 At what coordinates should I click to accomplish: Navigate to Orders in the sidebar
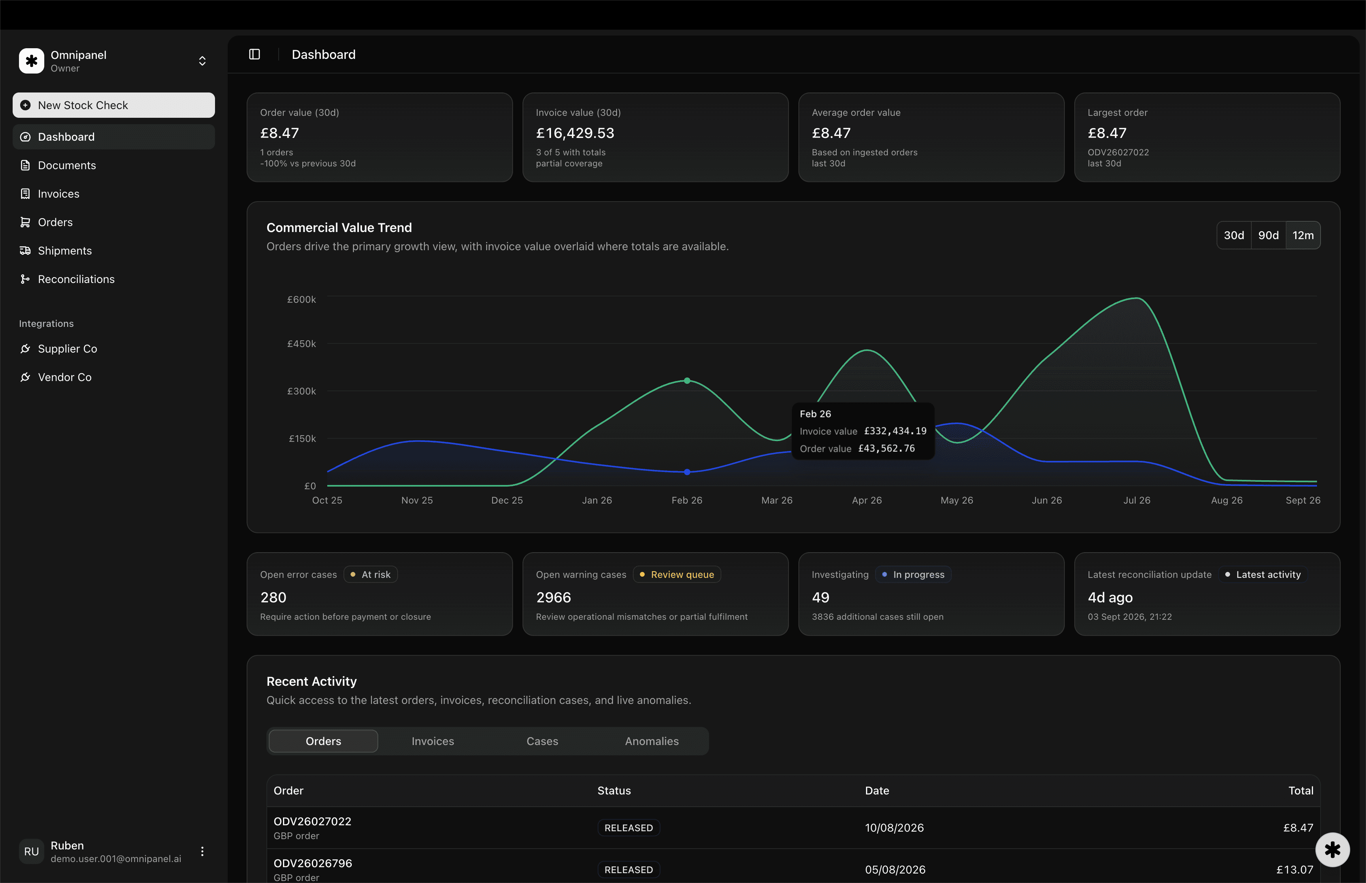click(x=113, y=222)
